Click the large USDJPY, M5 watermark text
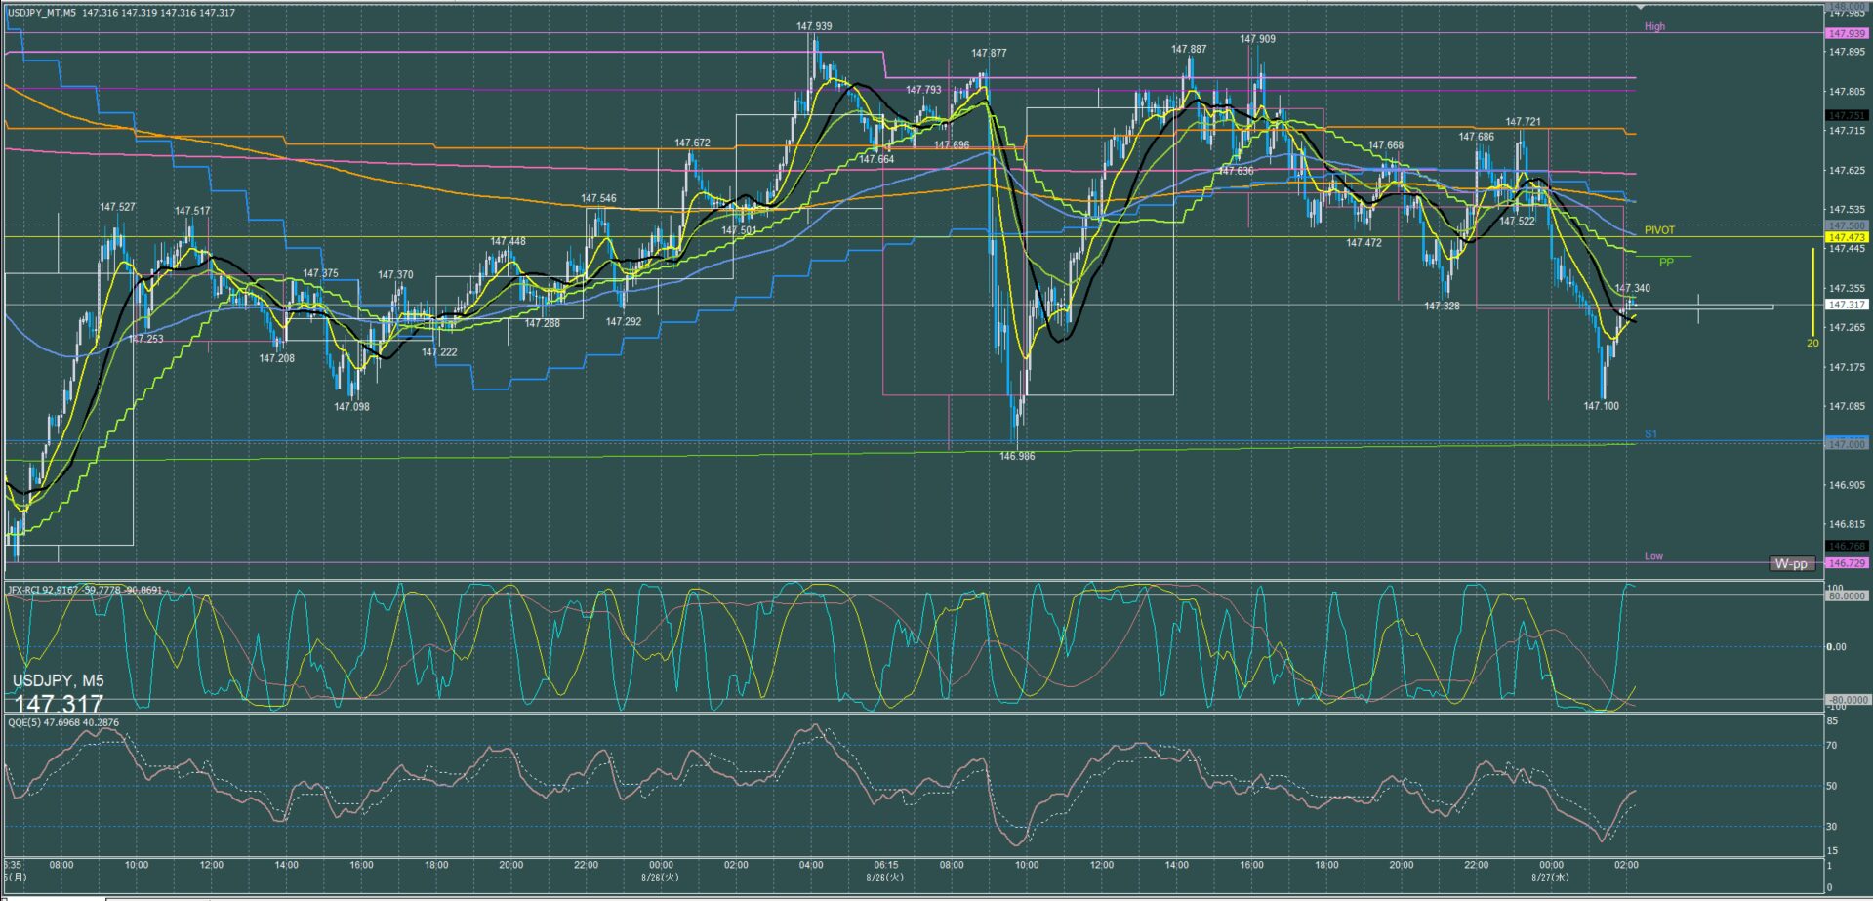The width and height of the screenshot is (1873, 901). 59,680
